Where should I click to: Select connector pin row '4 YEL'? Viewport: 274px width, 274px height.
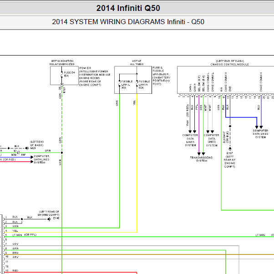point(11,231)
